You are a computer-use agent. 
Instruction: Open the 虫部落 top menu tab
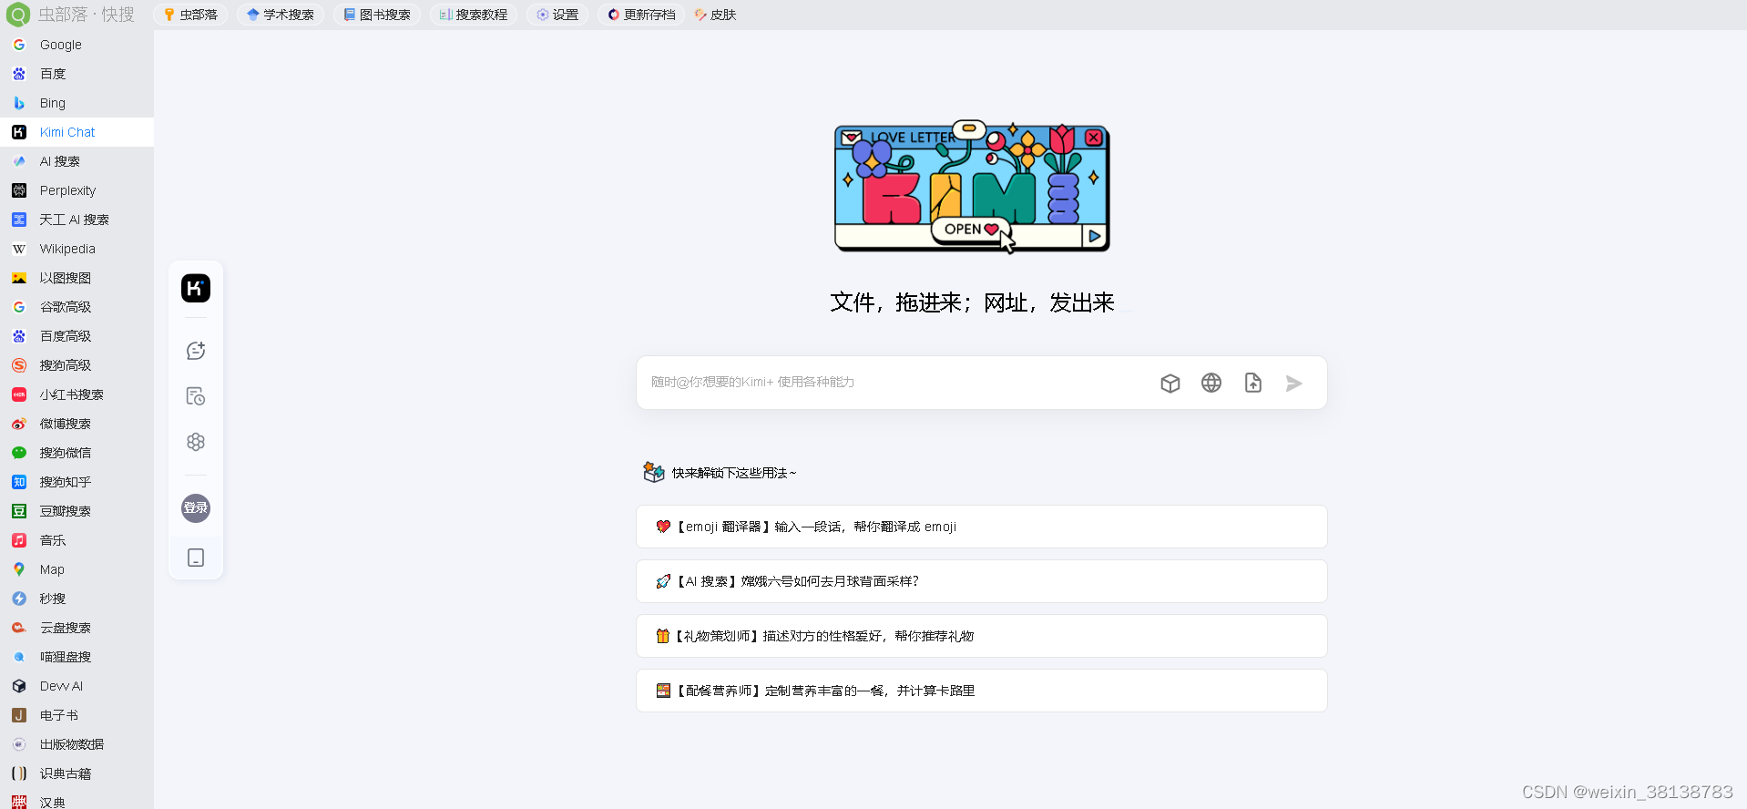pos(191,15)
